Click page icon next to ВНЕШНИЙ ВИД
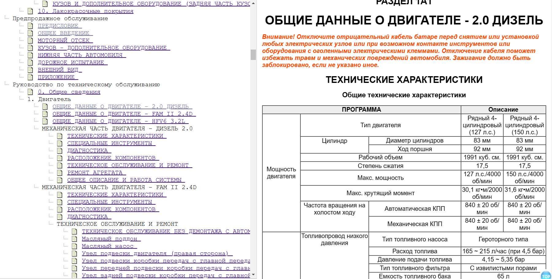 [x=30, y=70]
